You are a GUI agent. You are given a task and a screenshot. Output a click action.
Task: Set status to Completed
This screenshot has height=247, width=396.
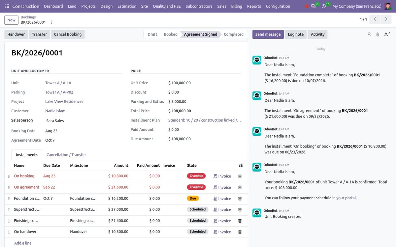(x=234, y=34)
